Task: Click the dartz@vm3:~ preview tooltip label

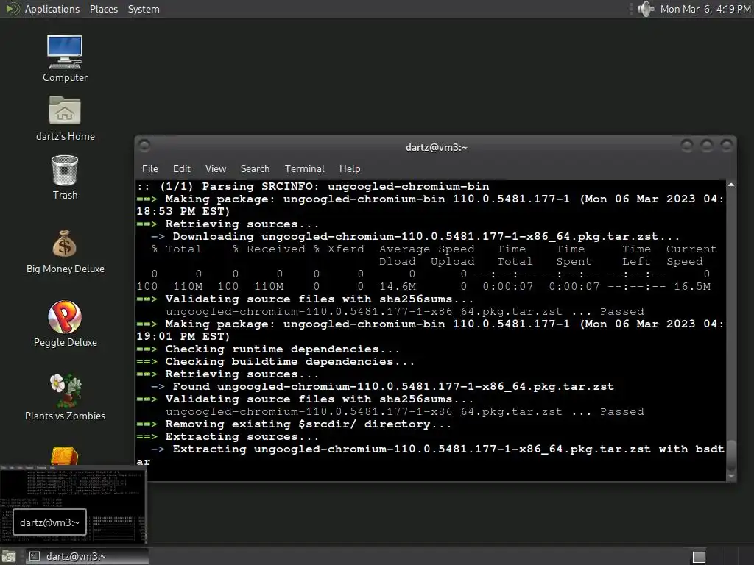Action: click(x=49, y=522)
